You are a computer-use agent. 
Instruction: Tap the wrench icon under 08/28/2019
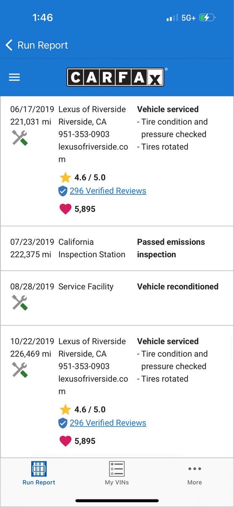[20, 303]
